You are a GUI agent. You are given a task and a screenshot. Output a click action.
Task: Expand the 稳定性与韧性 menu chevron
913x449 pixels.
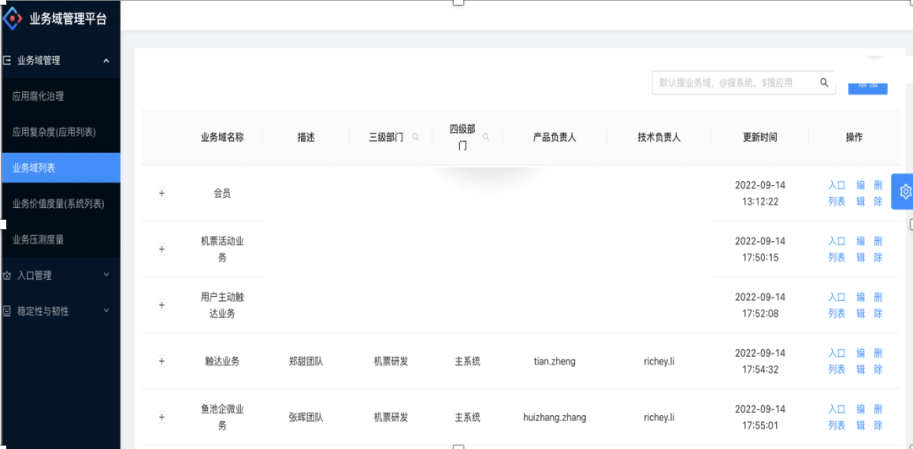coord(106,310)
